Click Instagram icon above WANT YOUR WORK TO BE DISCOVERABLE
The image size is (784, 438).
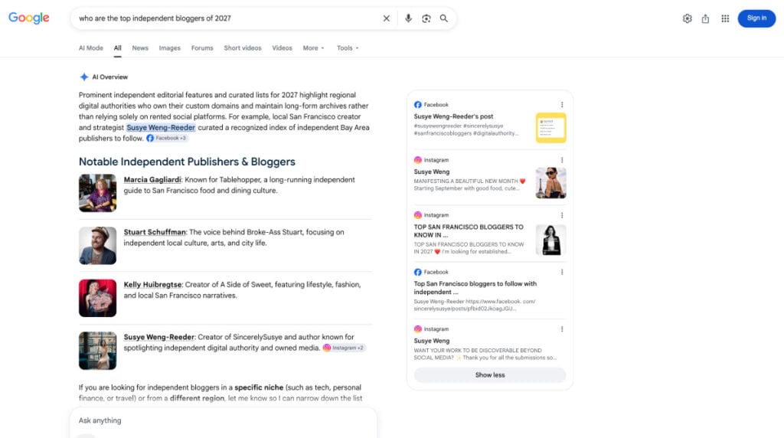418,329
